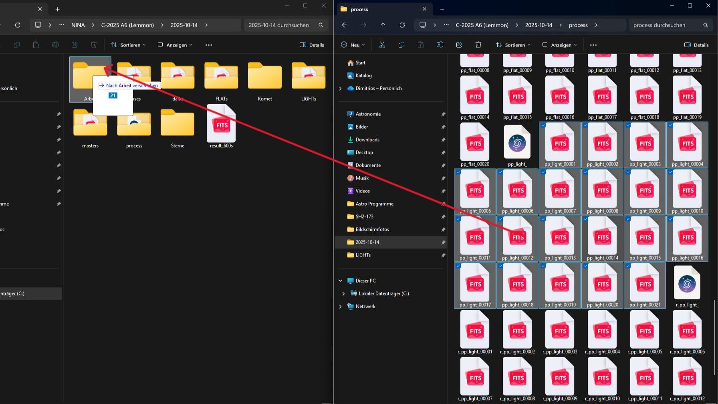Click the Copy icon in right window toolbar
Viewport: 718px width, 404px height.
[401, 45]
